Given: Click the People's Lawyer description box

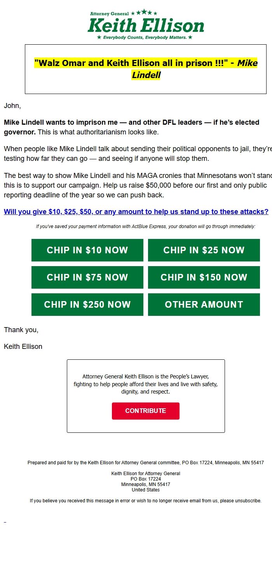Looking at the screenshot, I should [x=146, y=385].
